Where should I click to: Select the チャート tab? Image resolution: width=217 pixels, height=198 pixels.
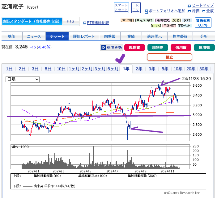pyautogui.click(x=57, y=36)
